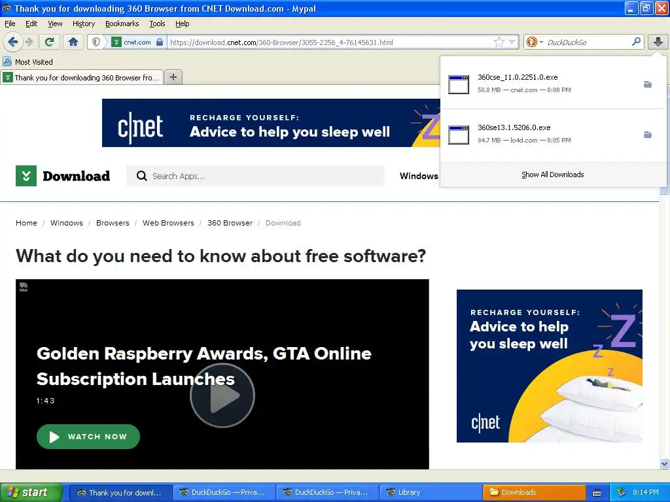Reload the current page
The width and height of the screenshot is (670, 502).
pyautogui.click(x=50, y=42)
